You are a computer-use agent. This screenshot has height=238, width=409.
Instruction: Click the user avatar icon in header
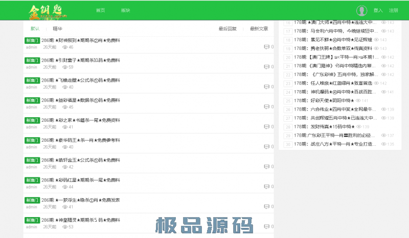pos(362,11)
